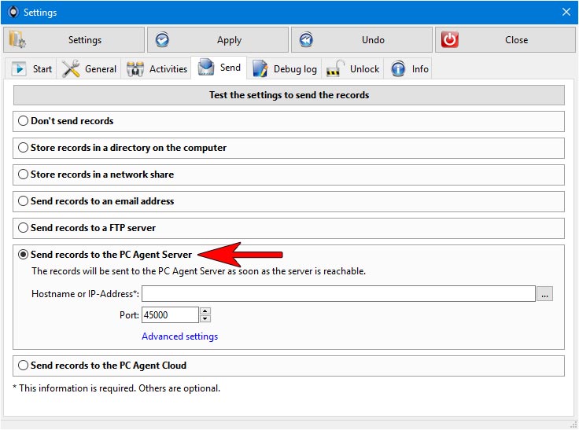This screenshot has width=579, height=430.
Task: Increase the port number with up arrow
Action: pyautogui.click(x=205, y=311)
